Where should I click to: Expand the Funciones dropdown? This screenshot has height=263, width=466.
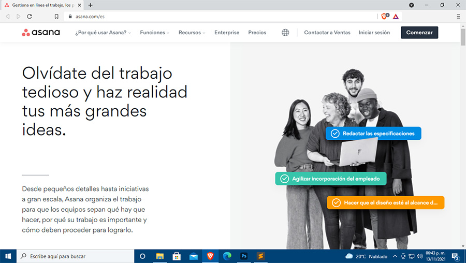(x=155, y=33)
